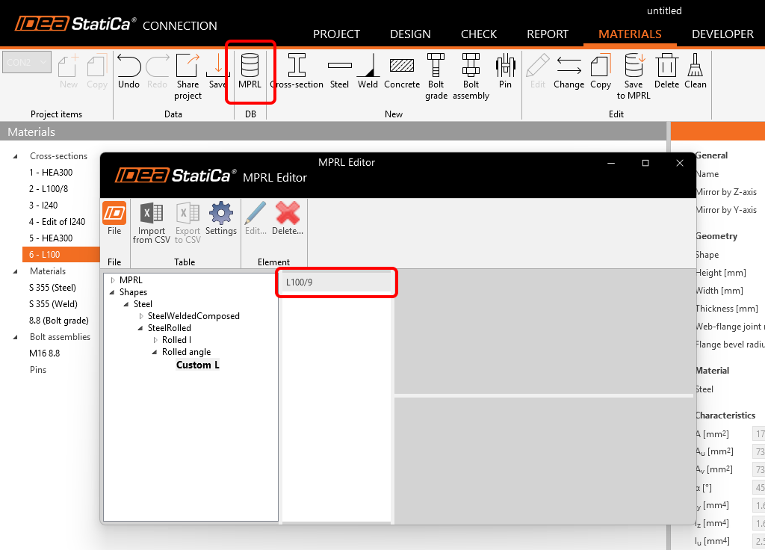
Task: Add a new Weld material
Action: 368,72
